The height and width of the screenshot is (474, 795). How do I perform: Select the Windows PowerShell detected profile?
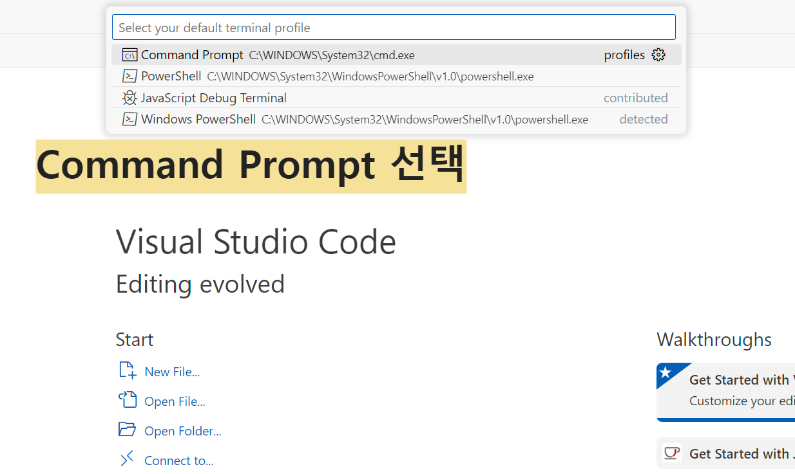tap(396, 119)
